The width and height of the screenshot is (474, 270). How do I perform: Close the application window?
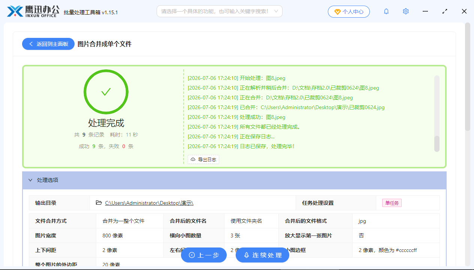[464, 12]
